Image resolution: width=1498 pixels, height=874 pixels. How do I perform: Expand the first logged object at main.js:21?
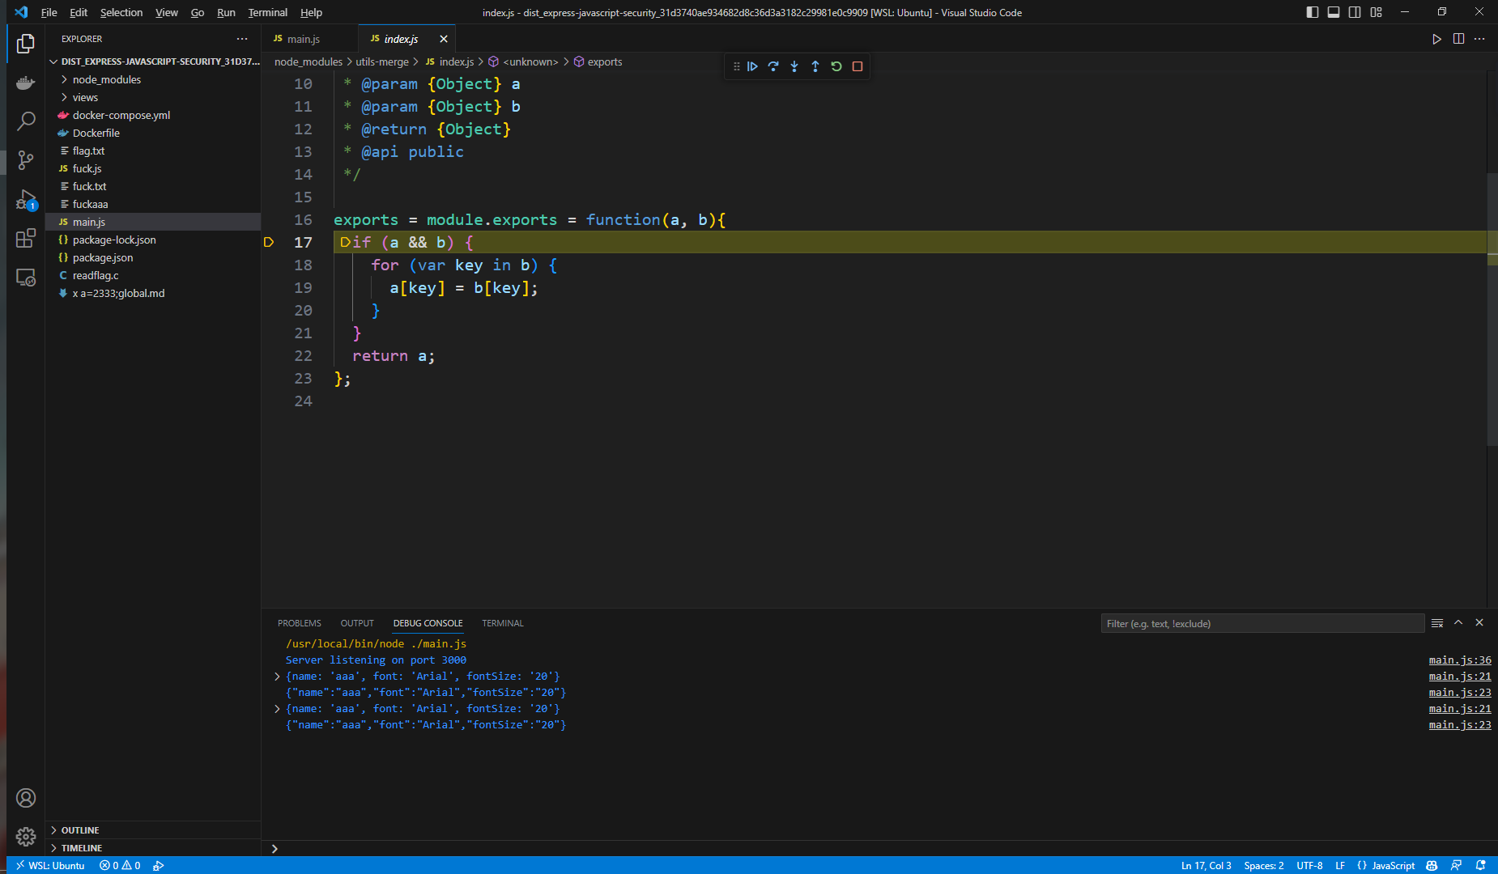click(x=278, y=677)
